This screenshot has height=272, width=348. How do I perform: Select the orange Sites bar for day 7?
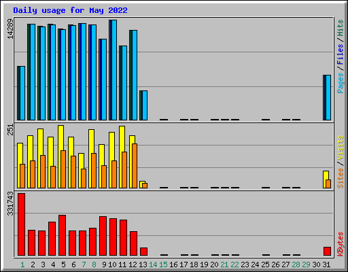(x=84, y=178)
